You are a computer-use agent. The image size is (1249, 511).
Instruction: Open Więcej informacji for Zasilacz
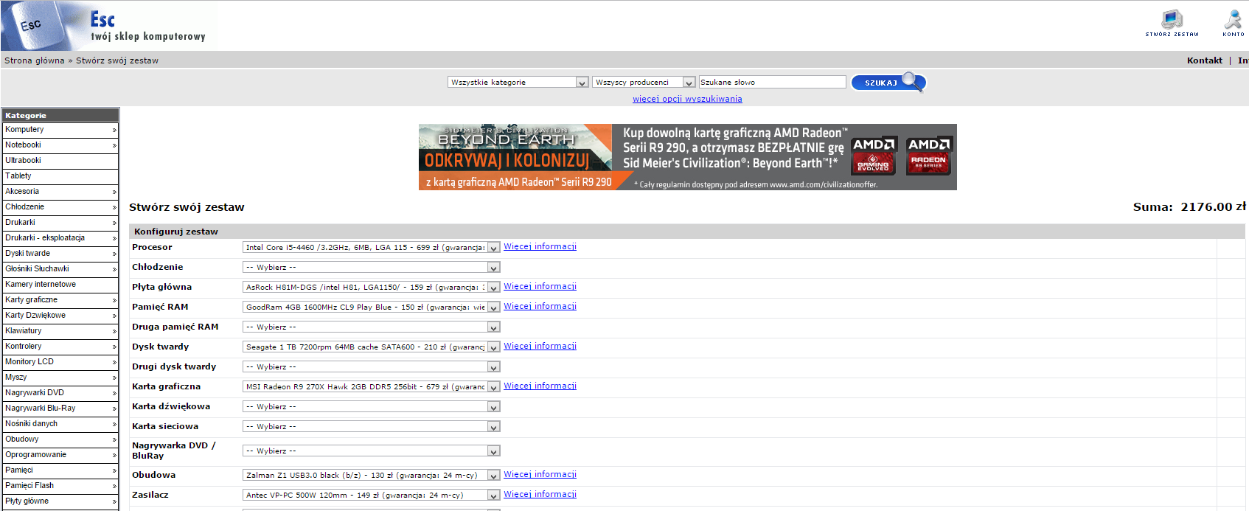[x=540, y=494]
